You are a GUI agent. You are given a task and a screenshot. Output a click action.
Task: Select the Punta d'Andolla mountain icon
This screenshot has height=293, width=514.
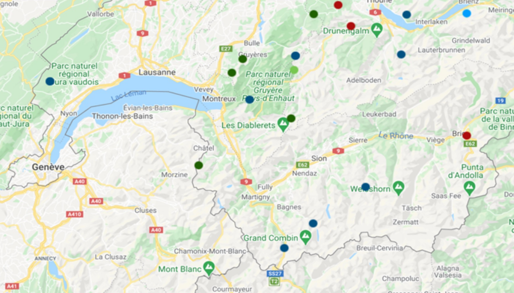tap(469, 189)
